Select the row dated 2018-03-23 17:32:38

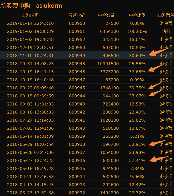click(x=87, y=192)
